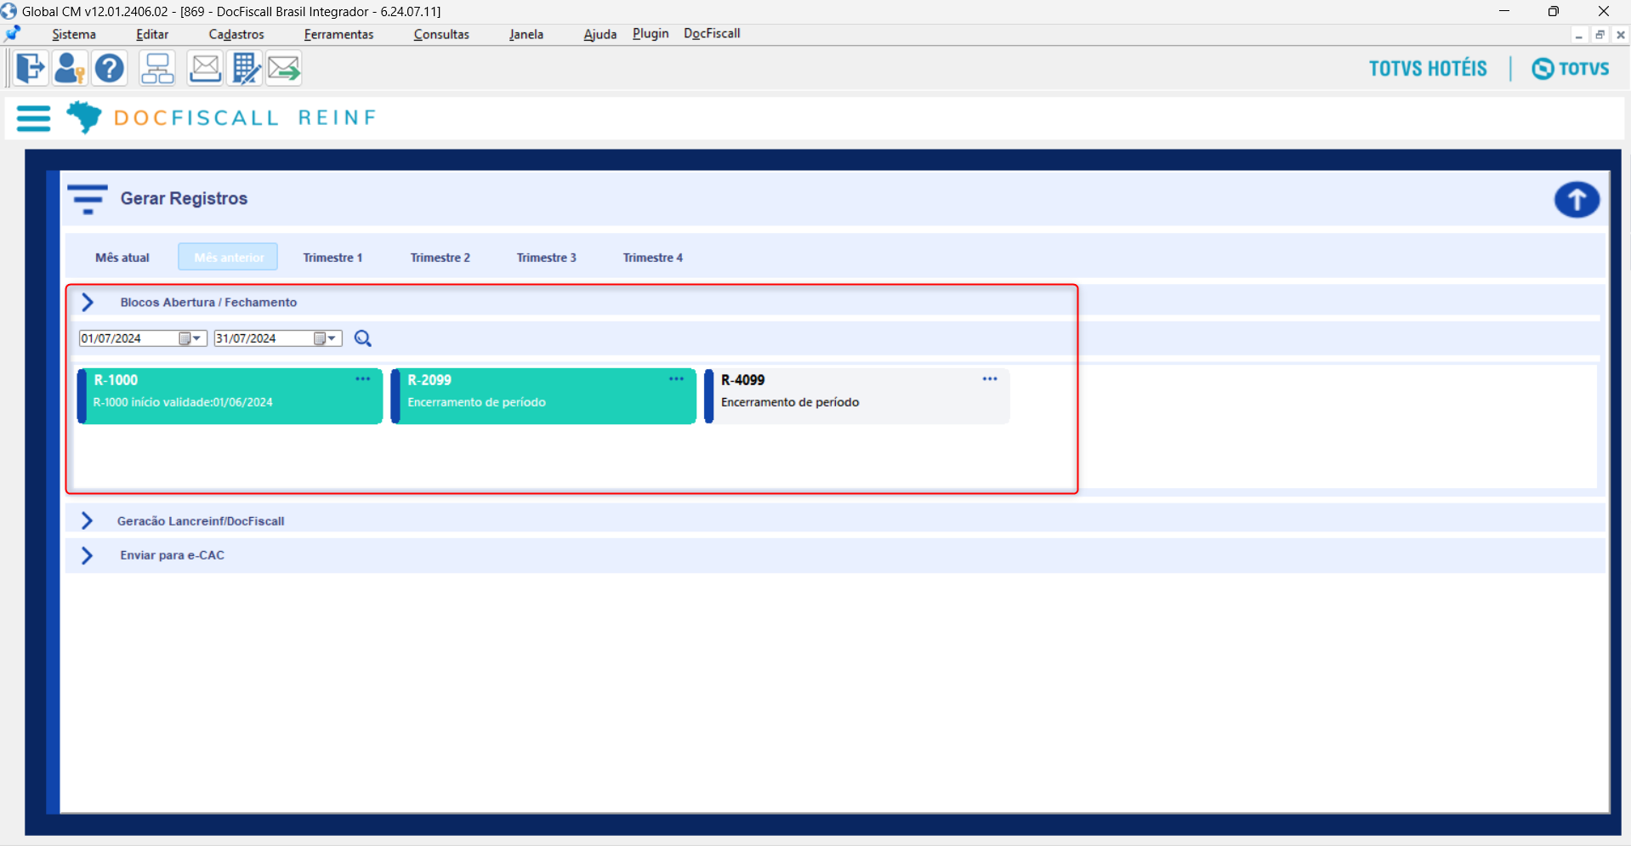
Task: Click the TOTVS logo at top right
Action: pos(1571,69)
